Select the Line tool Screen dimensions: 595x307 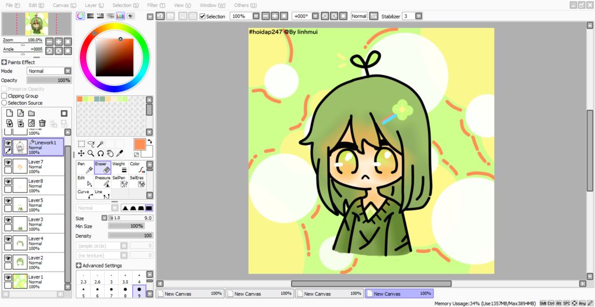tap(102, 194)
